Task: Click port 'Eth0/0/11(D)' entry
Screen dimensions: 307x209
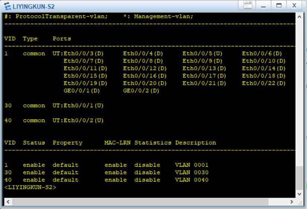Action: coord(85,68)
